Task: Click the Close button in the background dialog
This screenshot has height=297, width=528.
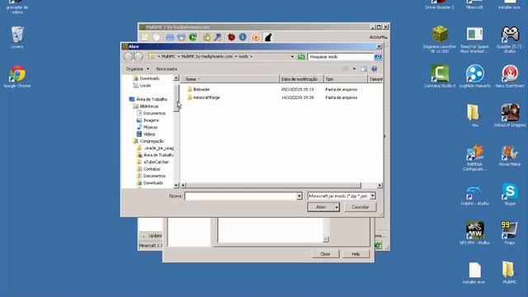Action: point(325,254)
